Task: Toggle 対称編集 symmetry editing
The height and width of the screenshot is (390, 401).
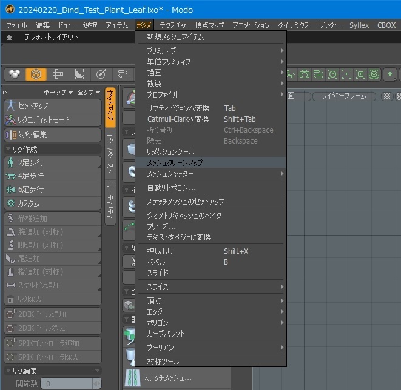Action: click(x=53, y=135)
